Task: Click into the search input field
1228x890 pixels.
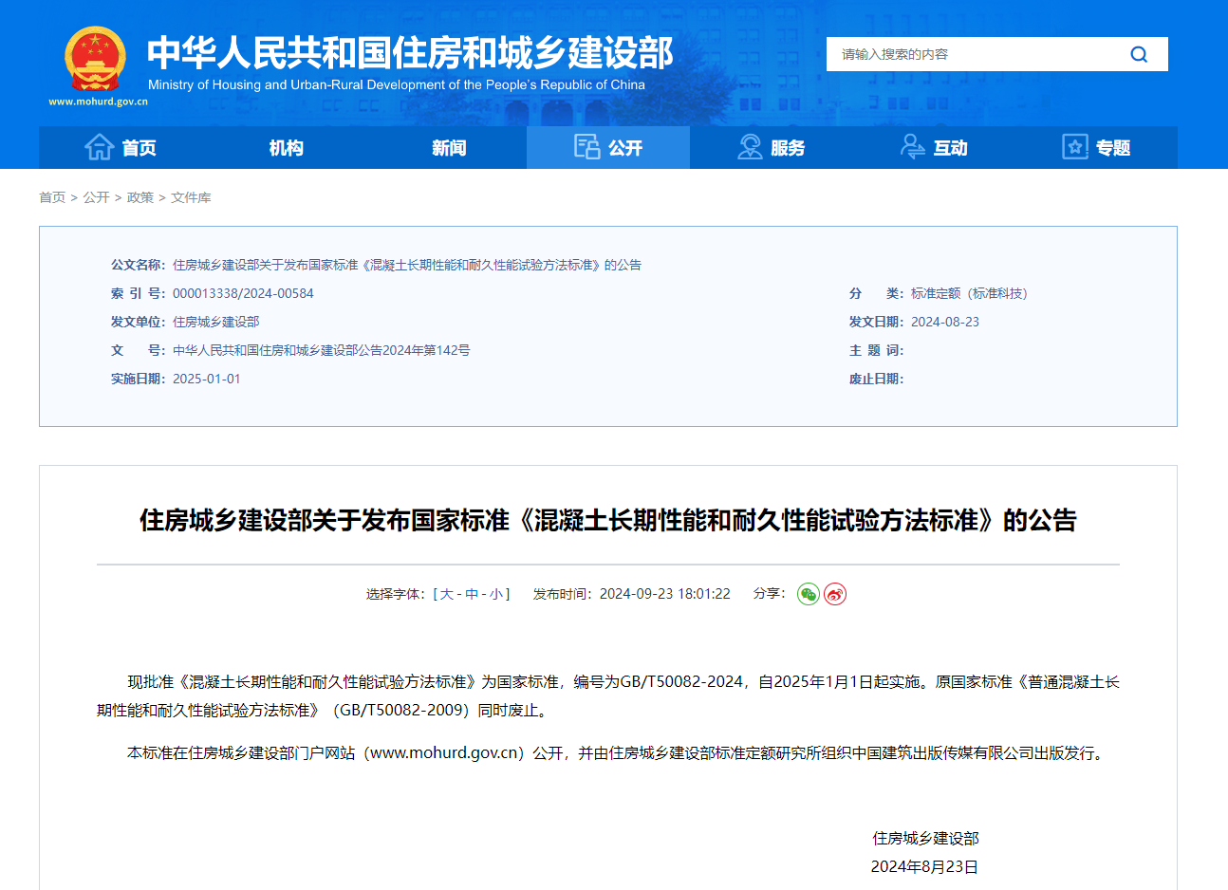Action: (968, 54)
